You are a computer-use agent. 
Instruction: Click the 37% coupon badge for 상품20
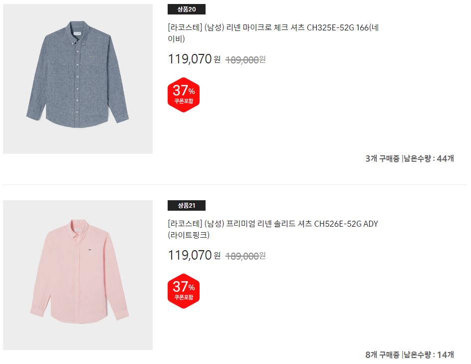(184, 95)
